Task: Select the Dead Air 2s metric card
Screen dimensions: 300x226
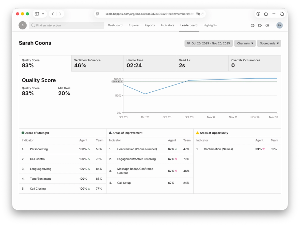Action: (202, 64)
